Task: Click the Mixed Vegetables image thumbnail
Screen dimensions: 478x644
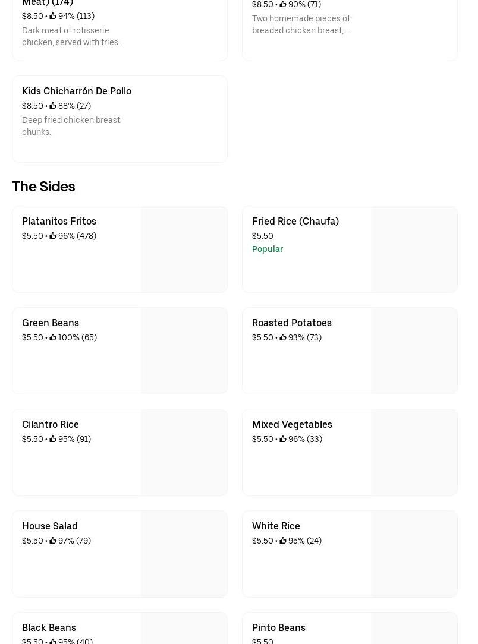Action: pyautogui.click(x=414, y=452)
